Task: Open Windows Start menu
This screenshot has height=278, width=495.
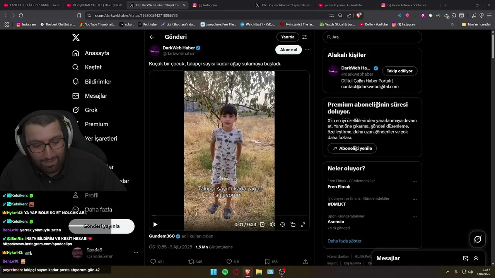Action: 213,272
